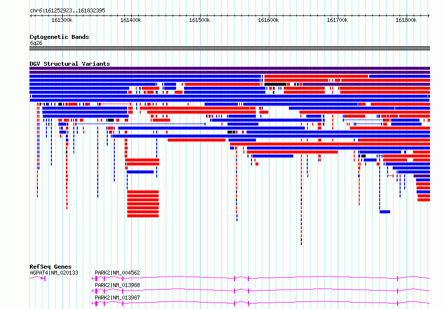Click the right arrowhead of the ruler
The width and height of the screenshot is (444, 309).
click(429, 15)
